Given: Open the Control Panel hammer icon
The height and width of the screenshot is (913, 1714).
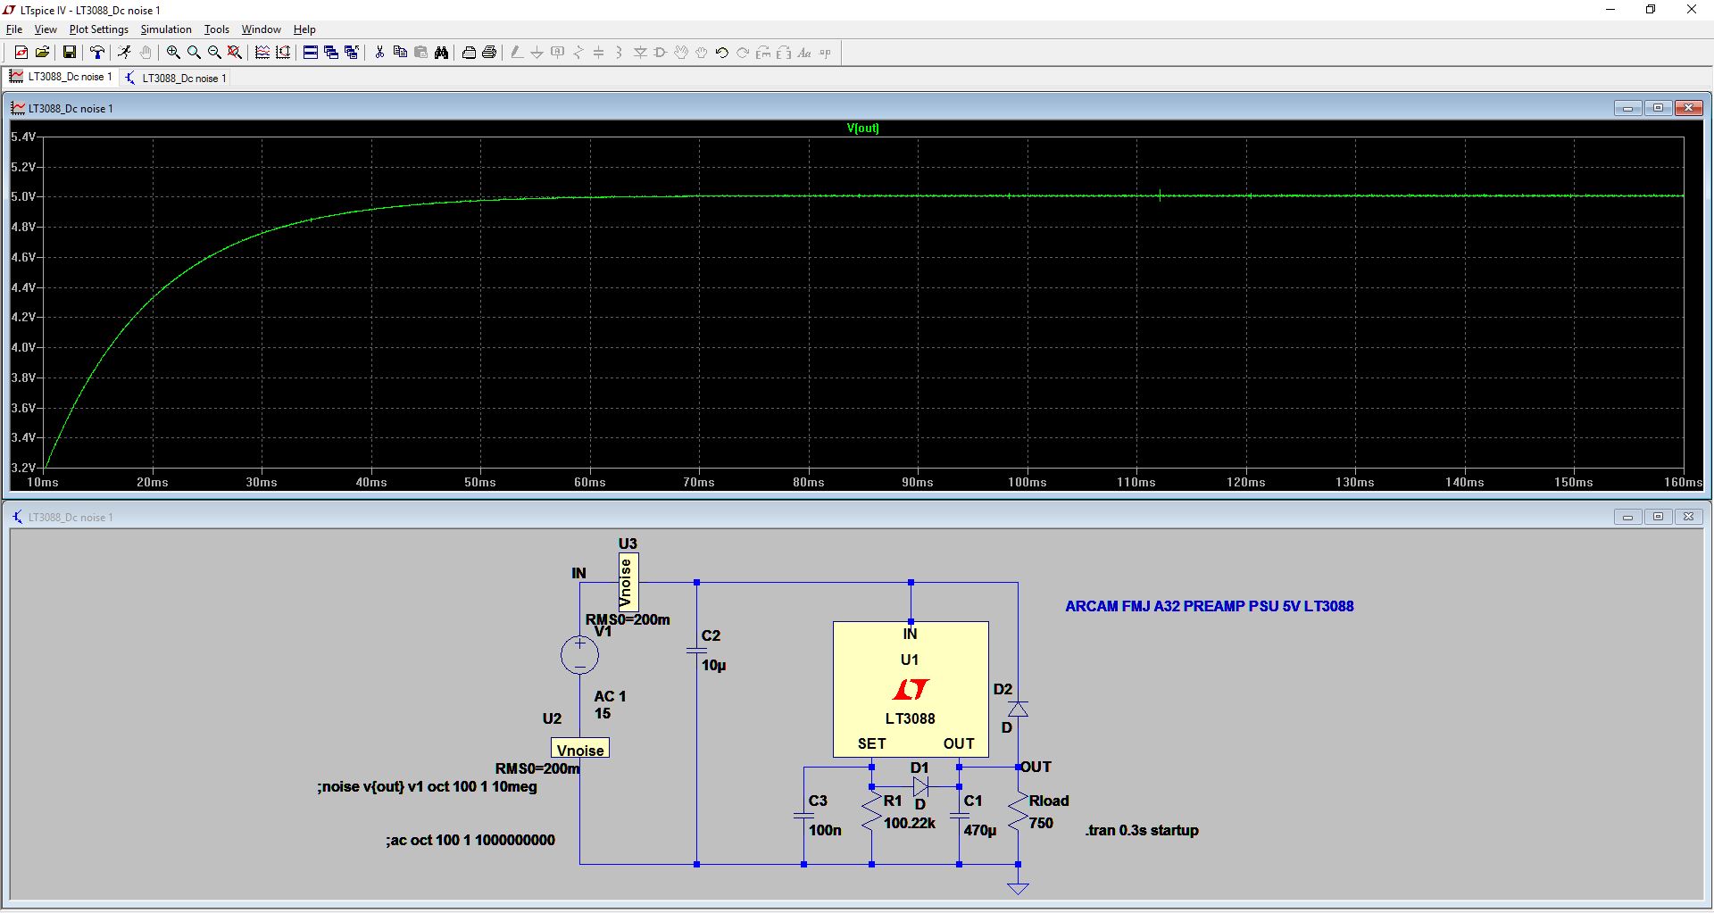Looking at the screenshot, I should click(97, 53).
